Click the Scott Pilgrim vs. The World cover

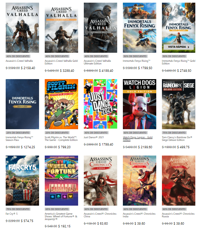tap(61, 104)
